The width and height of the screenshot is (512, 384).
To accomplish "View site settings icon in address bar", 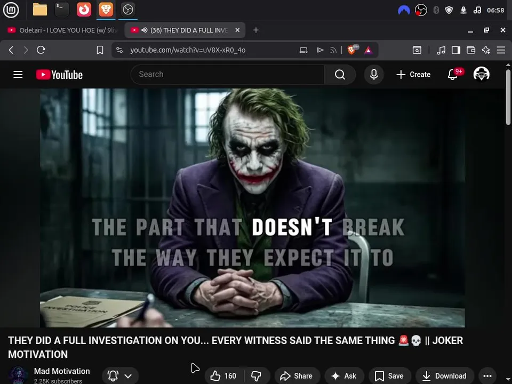I will coord(119,50).
